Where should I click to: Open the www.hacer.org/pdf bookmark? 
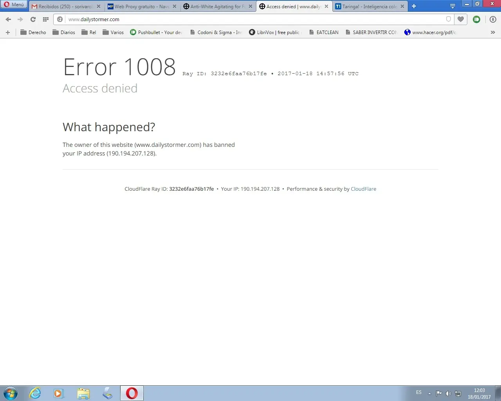point(431,33)
